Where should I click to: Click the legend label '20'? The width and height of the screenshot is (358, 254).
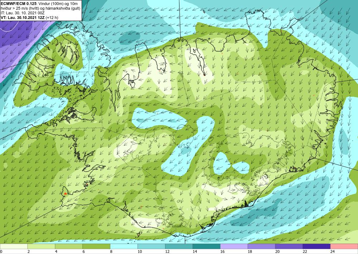(x=277, y=251)
